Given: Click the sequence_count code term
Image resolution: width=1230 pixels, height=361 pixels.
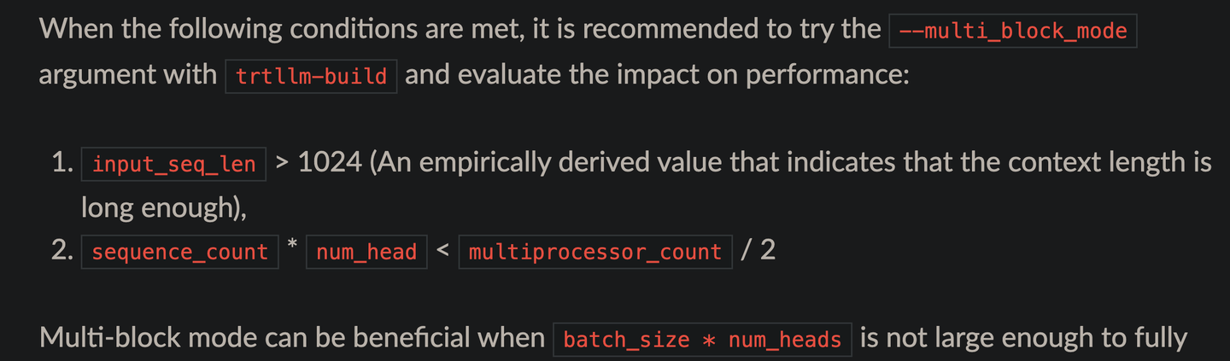Looking at the screenshot, I should (x=179, y=253).
